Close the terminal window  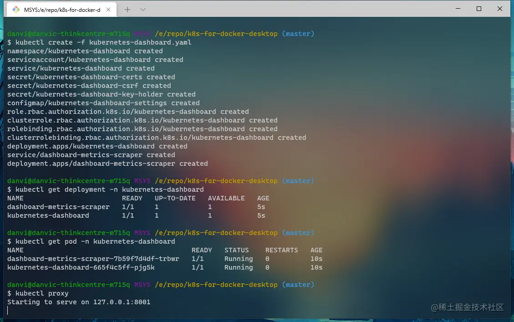pos(499,9)
